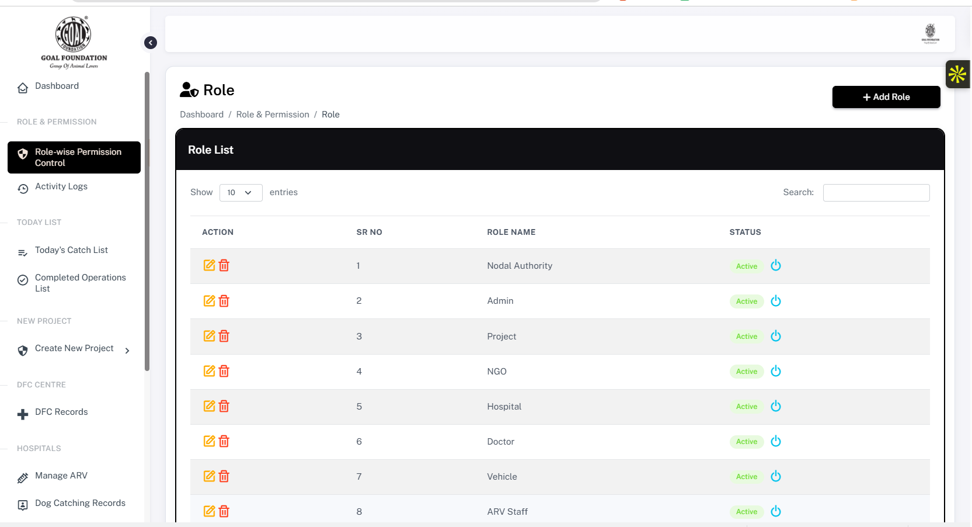Delete the Admin role via trash icon
The width and height of the screenshot is (972, 527).
224,301
